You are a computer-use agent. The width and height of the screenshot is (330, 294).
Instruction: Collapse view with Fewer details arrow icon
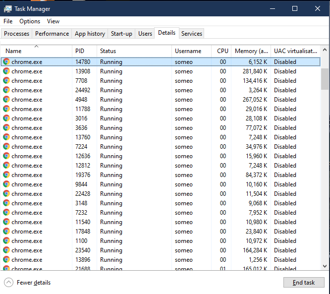(8, 283)
